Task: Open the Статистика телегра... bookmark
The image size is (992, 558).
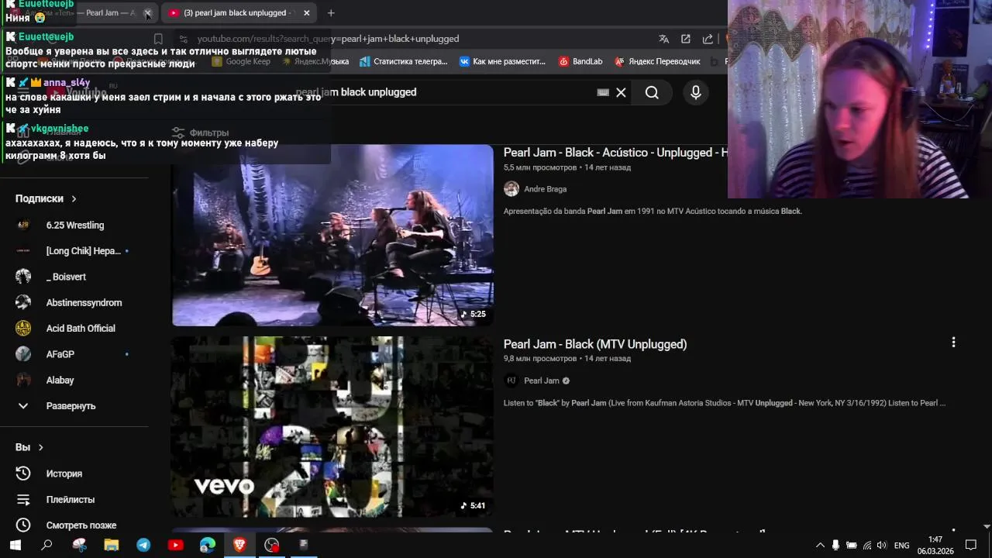Action: (x=403, y=61)
